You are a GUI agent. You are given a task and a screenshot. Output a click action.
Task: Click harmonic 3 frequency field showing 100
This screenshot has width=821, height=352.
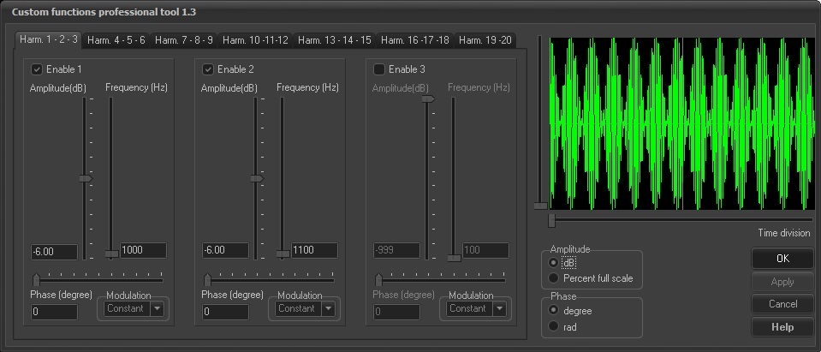click(486, 250)
